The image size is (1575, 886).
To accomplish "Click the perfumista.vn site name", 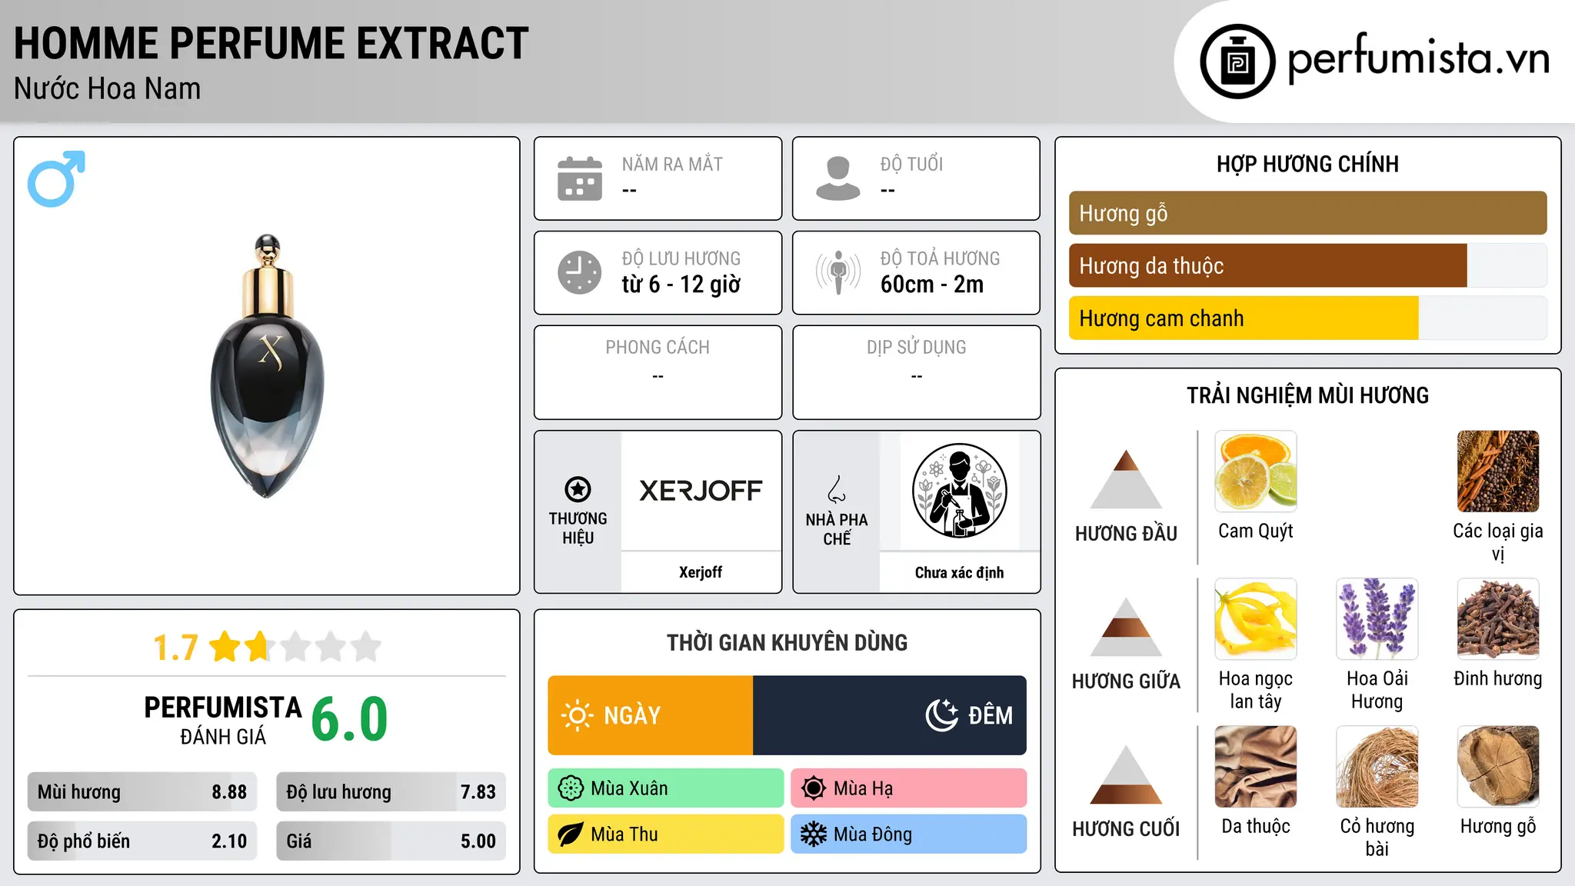I will pos(1418,58).
